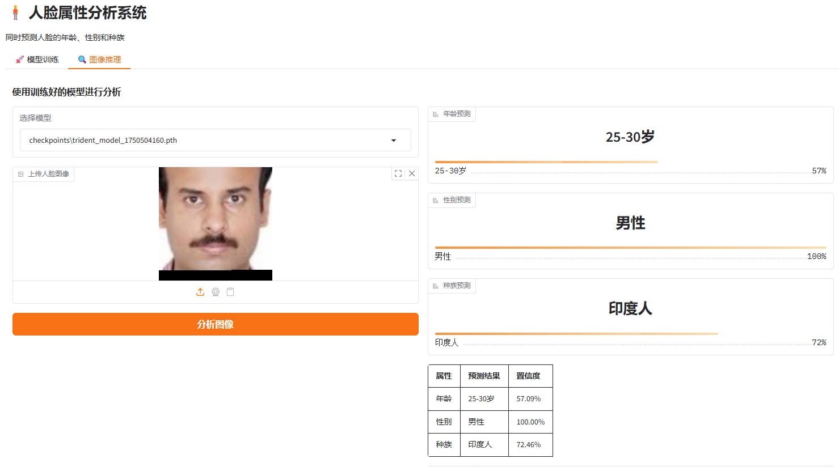Expand the checkpoints model combo box arrow
The height and width of the screenshot is (467, 839).
(393, 140)
